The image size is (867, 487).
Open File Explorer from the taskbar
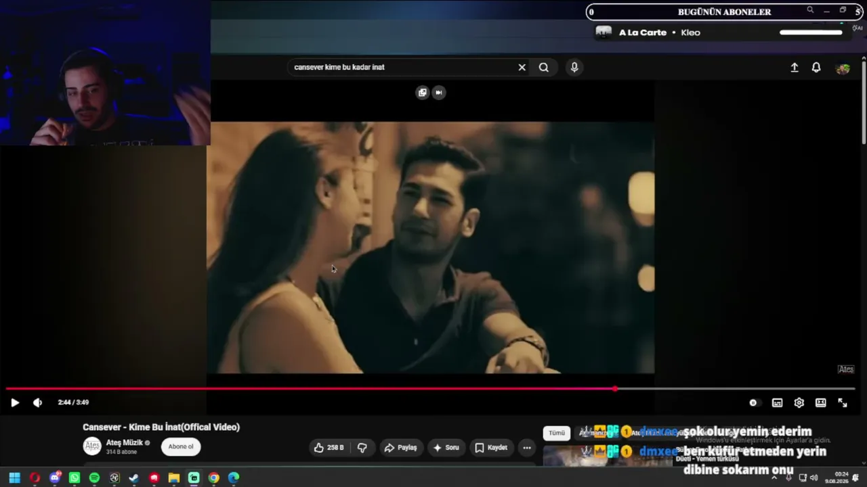[x=174, y=478]
